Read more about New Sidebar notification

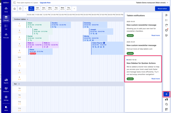coord(155,79)
